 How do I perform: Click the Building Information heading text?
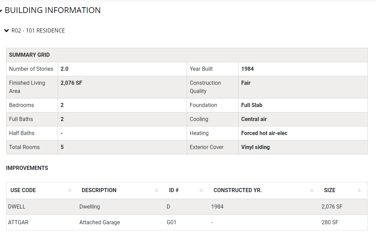tap(53, 10)
